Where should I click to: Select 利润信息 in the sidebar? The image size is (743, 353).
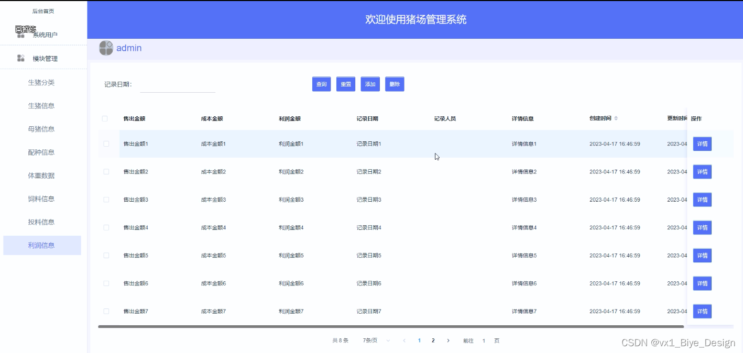(x=42, y=245)
